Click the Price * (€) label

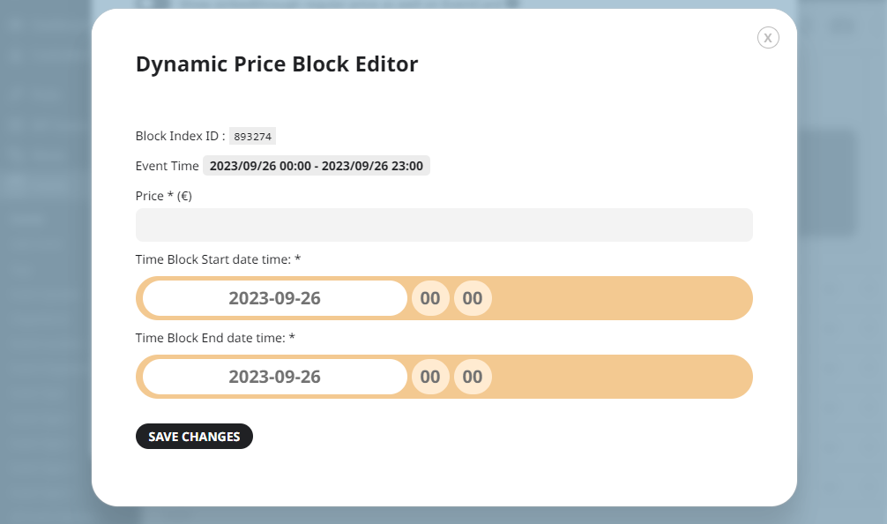(163, 196)
